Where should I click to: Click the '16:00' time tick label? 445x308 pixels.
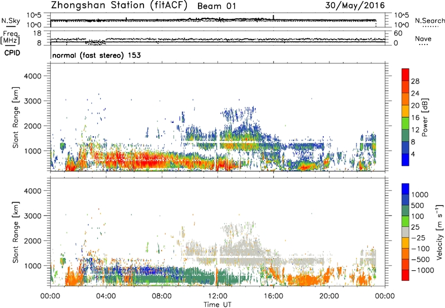[273, 296]
